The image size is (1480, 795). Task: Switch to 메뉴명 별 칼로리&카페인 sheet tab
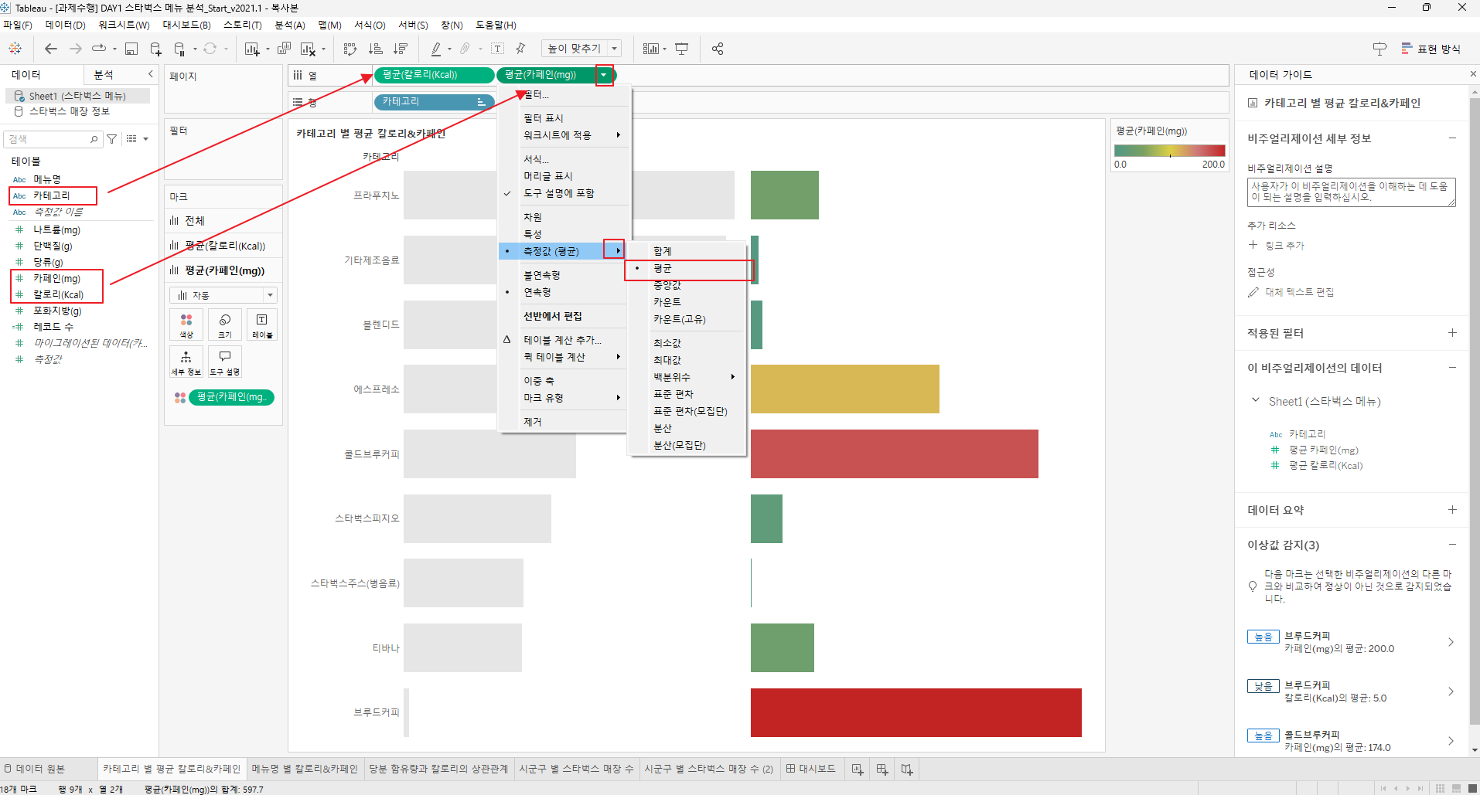pos(305,769)
